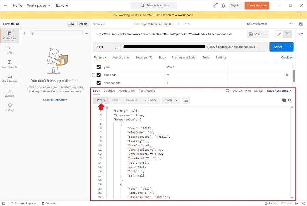Open the Mock Servers sidebar panel
The height and width of the screenshot is (206, 307).
pos(10,78)
